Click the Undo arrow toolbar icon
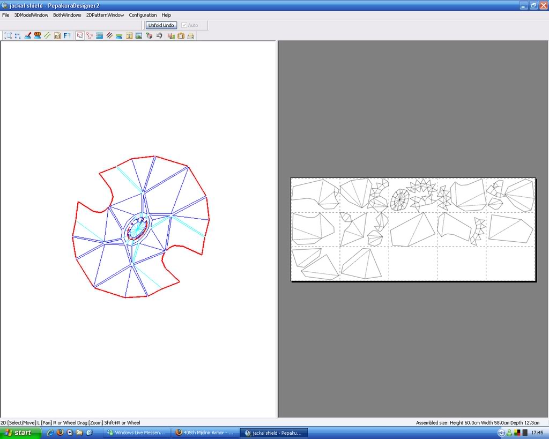This screenshot has height=439, width=549. [159, 36]
